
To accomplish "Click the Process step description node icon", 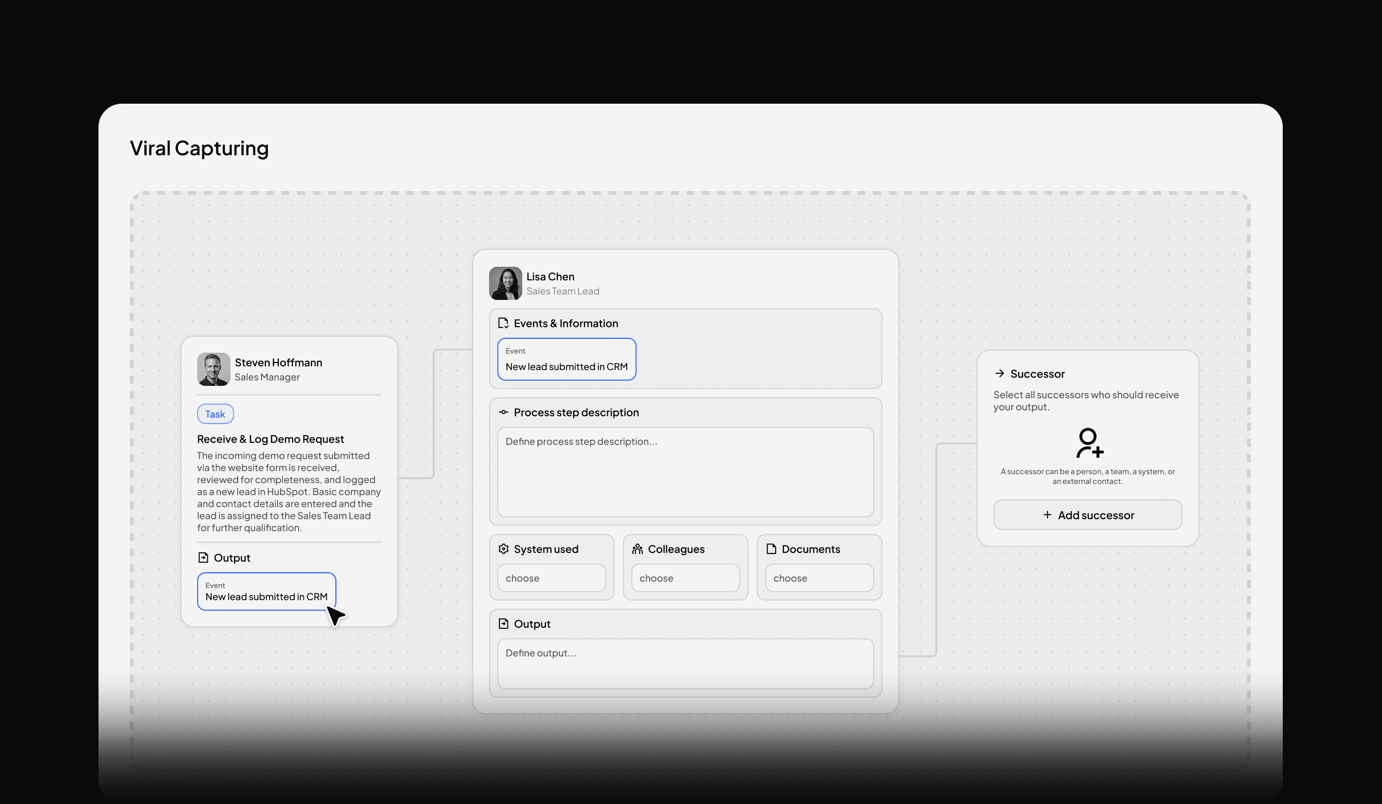I will coord(503,412).
